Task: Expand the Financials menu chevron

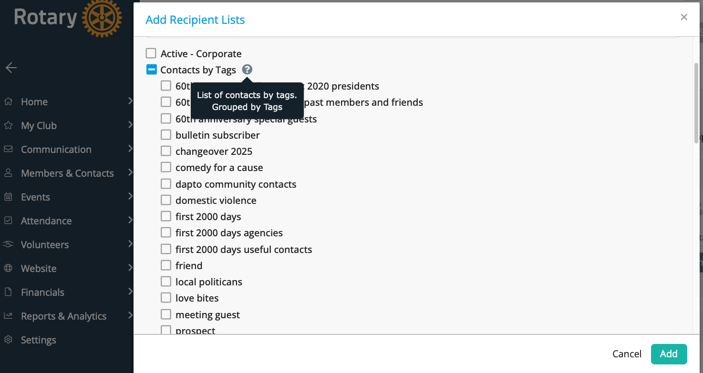Action: coord(130,292)
